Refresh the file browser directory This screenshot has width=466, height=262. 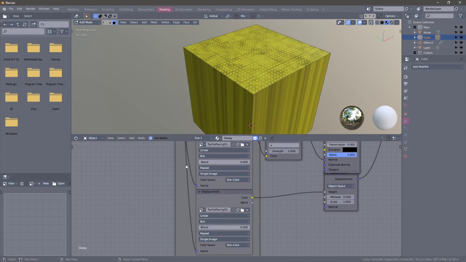tap(24, 24)
